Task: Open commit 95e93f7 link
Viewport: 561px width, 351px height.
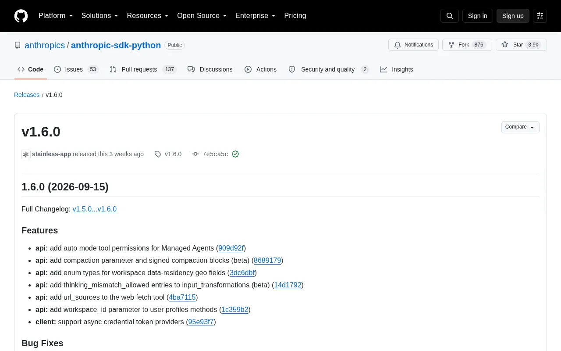Action: pos(201,322)
